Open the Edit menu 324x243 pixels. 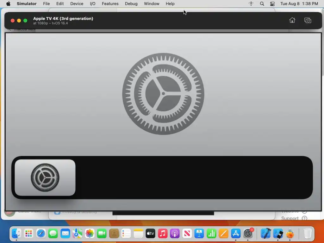point(60,4)
